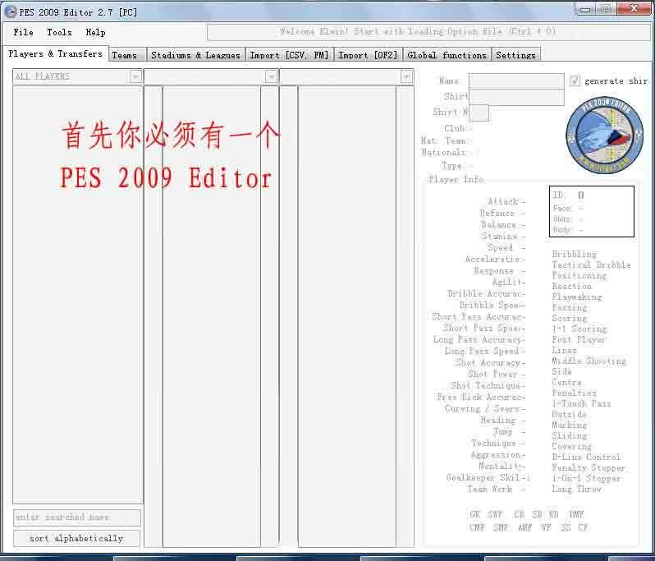Open the Import [CSV, FM] tab
This screenshot has height=561, width=655.
[289, 55]
